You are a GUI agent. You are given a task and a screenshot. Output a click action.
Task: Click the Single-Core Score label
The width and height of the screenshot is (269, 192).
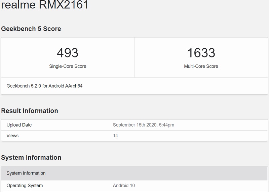click(x=68, y=66)
